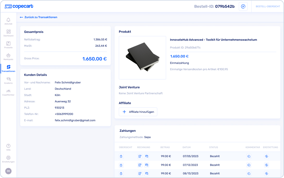The width and height of the screenshot is (284, 178).
Task: Click Zahlungsmethode Sepa value
Action: tap(147, 137)
